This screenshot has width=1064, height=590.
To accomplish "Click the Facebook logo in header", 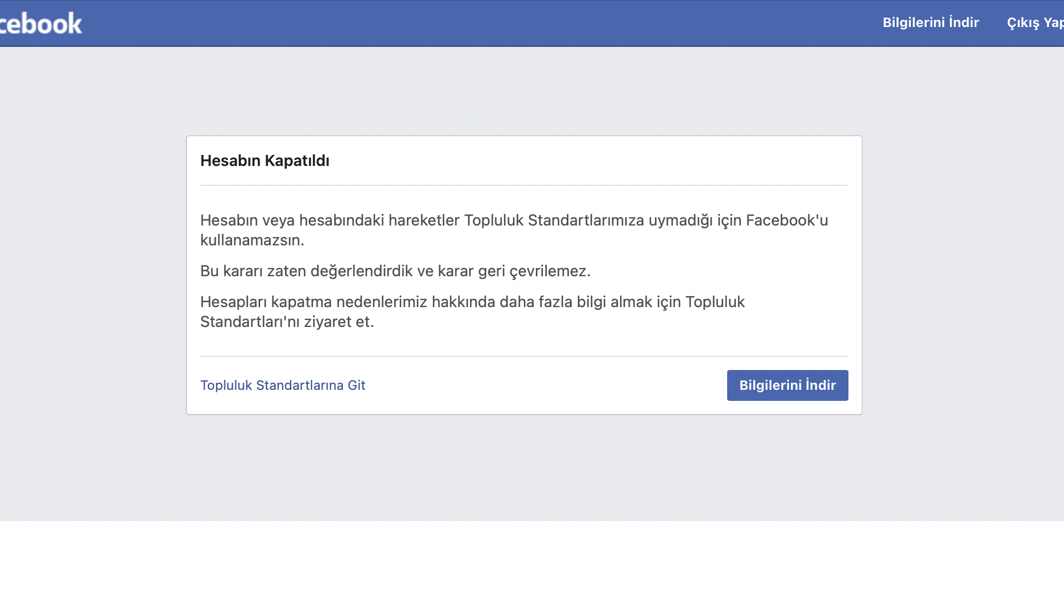I will (40, 23).
